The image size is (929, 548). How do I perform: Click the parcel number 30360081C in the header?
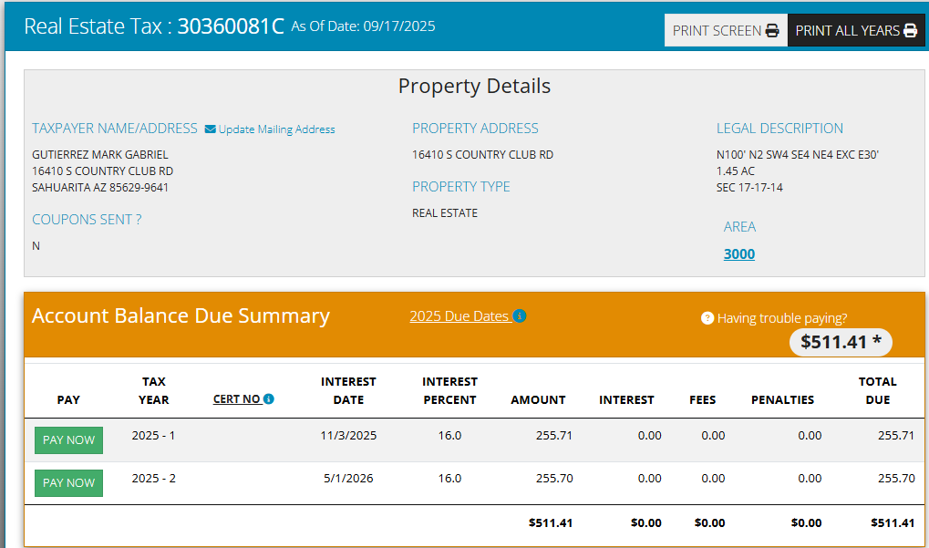[x=231, y=26]
